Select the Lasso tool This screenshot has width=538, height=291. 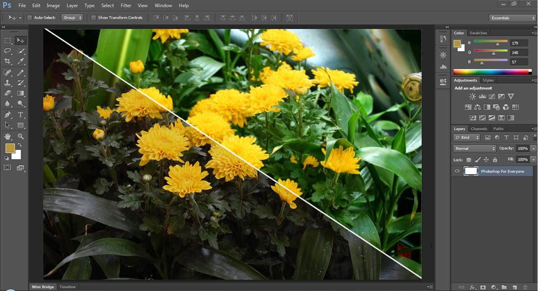(8, 51)
